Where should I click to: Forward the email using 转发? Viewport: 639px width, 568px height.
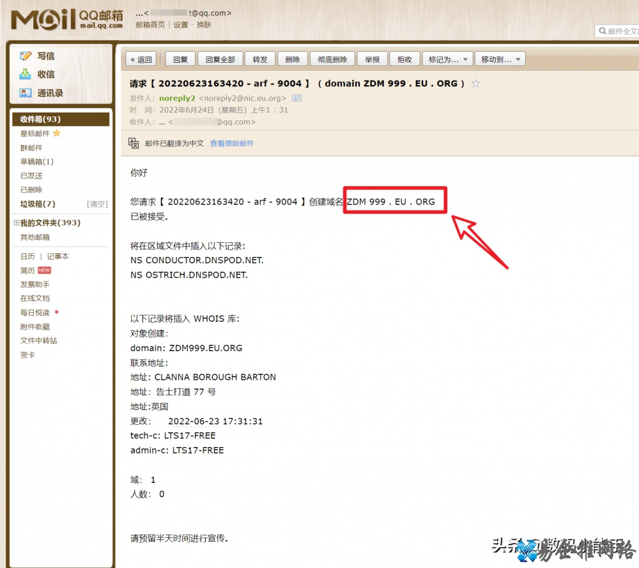260,59
